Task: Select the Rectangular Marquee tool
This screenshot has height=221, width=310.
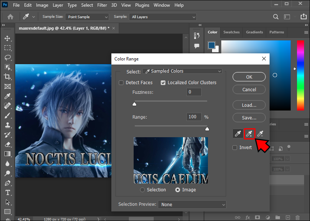Action: [x=7, y=48]
